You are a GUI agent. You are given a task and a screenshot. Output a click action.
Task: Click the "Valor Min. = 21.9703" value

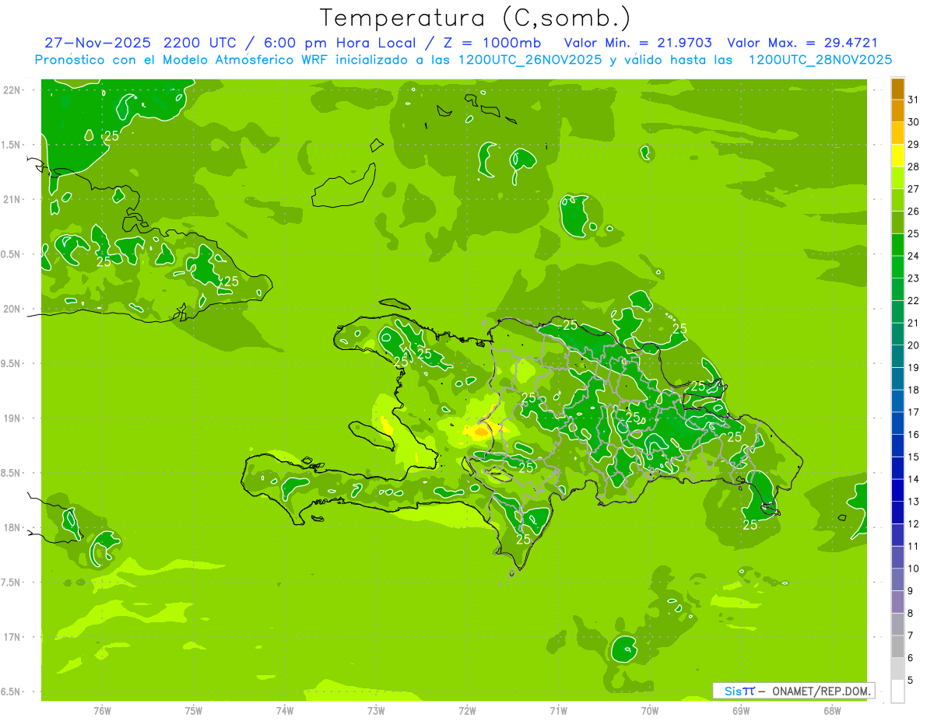637,43
